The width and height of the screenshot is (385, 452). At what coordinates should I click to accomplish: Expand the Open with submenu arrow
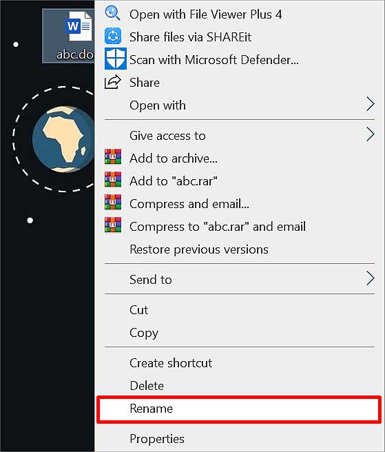[371, 104]
